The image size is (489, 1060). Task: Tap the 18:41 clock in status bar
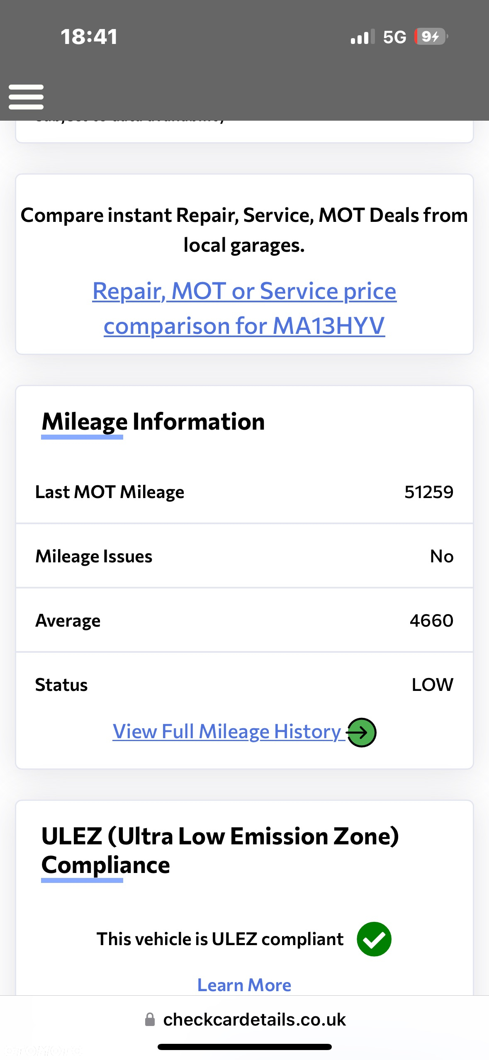[89, 36]
